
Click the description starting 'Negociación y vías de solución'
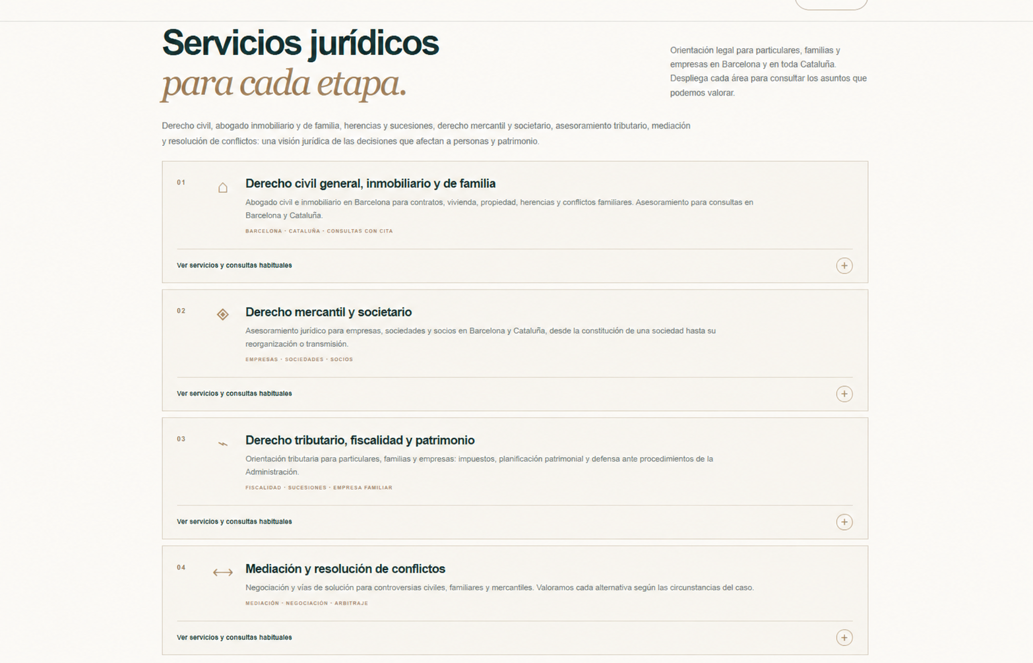pos(499,587)
